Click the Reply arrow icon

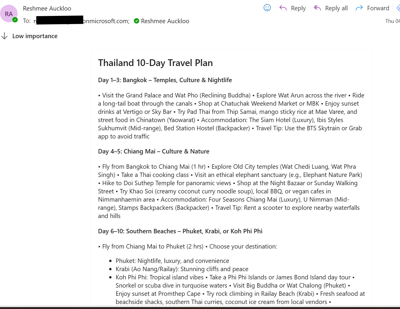tap(283, 8)
